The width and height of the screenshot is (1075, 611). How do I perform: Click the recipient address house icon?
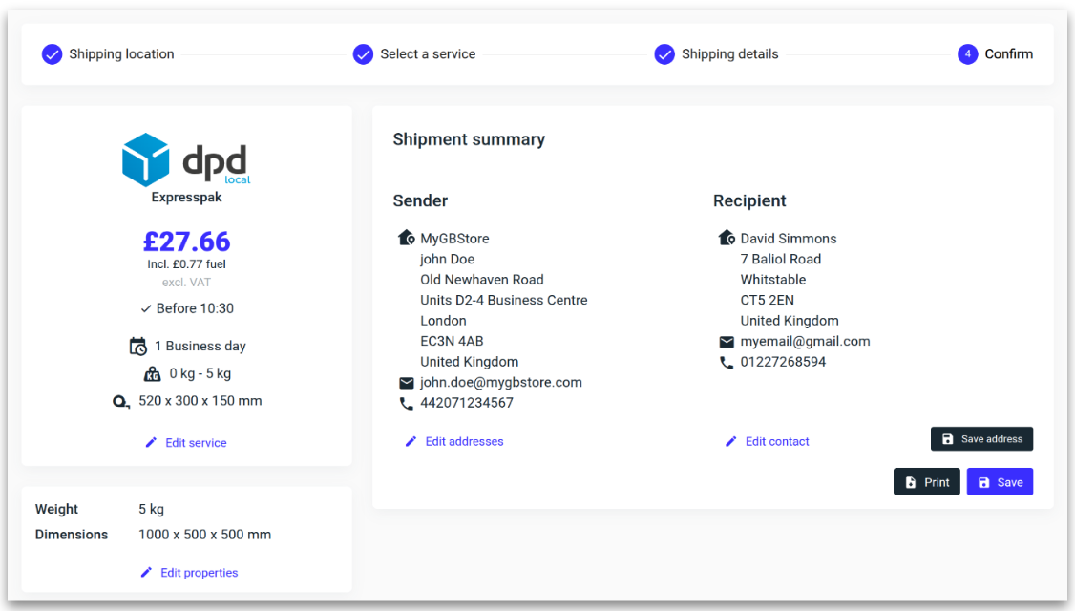click(727, 239)
